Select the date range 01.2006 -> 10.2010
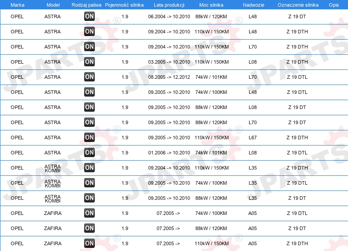This screenshot has height=251, width=348. (x=169, y=153)
